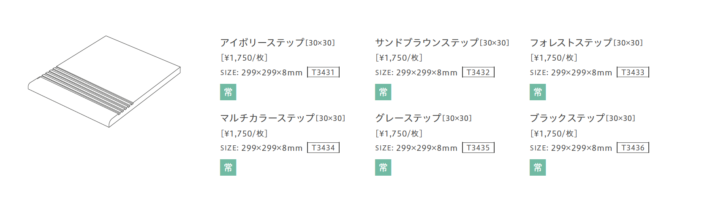
Task: Choose product code T3435 box
Action: (x=478, y=148)
